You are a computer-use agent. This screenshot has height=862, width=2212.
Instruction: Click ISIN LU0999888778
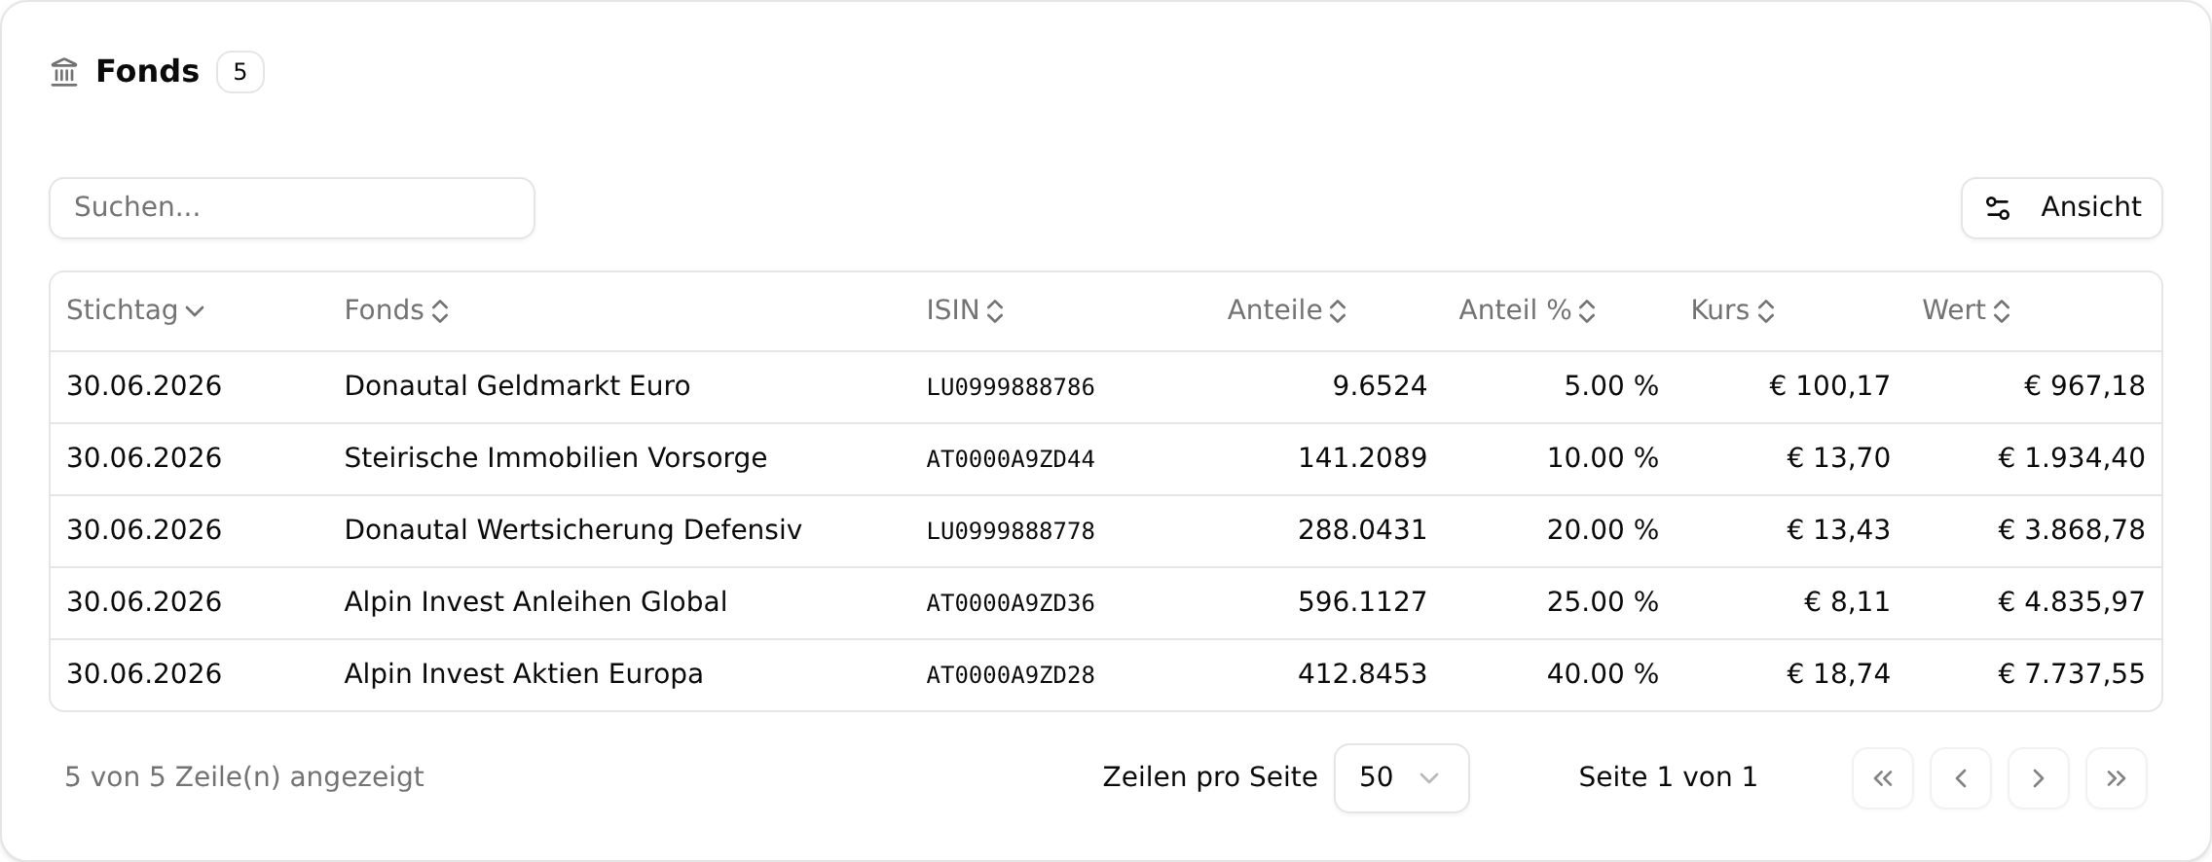pos(1011,531)
